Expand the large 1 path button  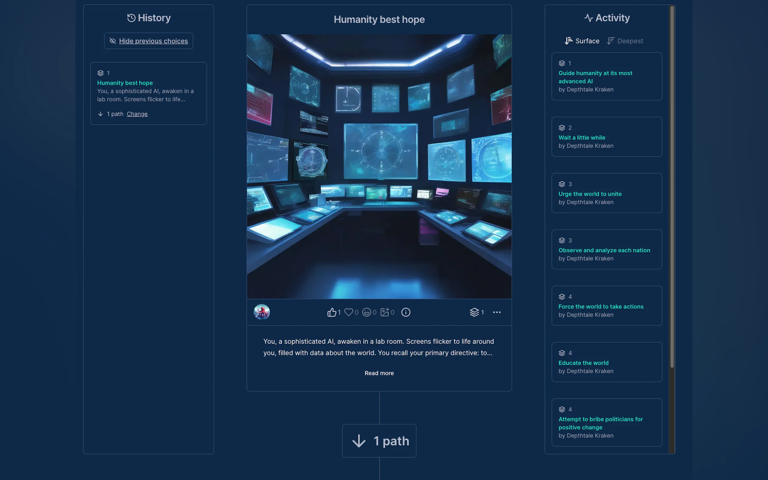tap(379, 441)
